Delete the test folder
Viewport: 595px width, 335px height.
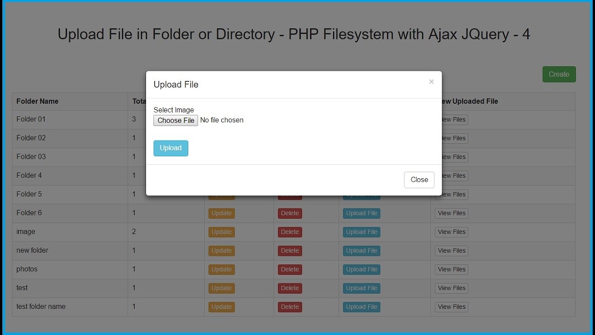click(290, 288)
